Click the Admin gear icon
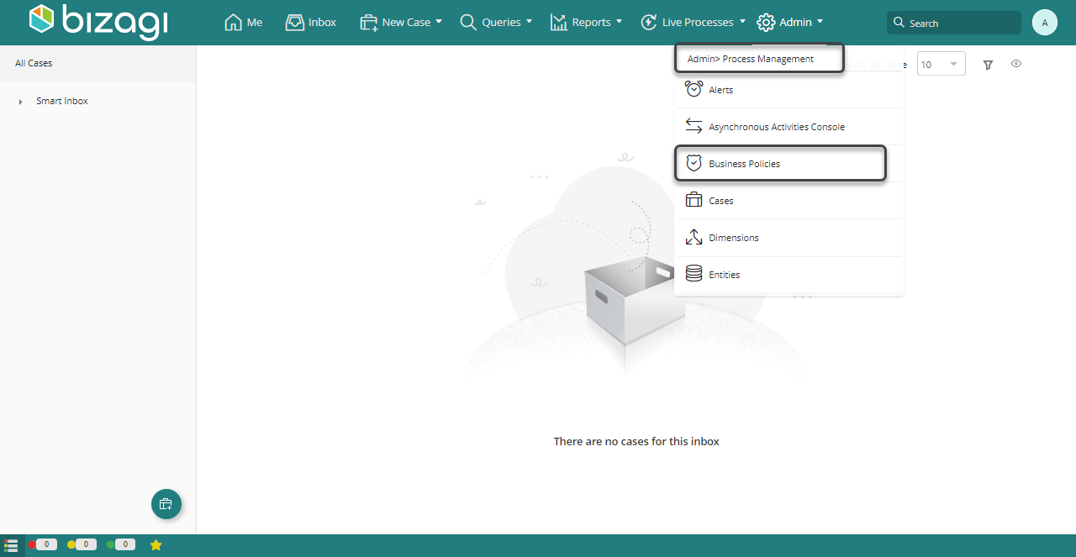This screenshot has width=1076, height=557. pos(766,22)
